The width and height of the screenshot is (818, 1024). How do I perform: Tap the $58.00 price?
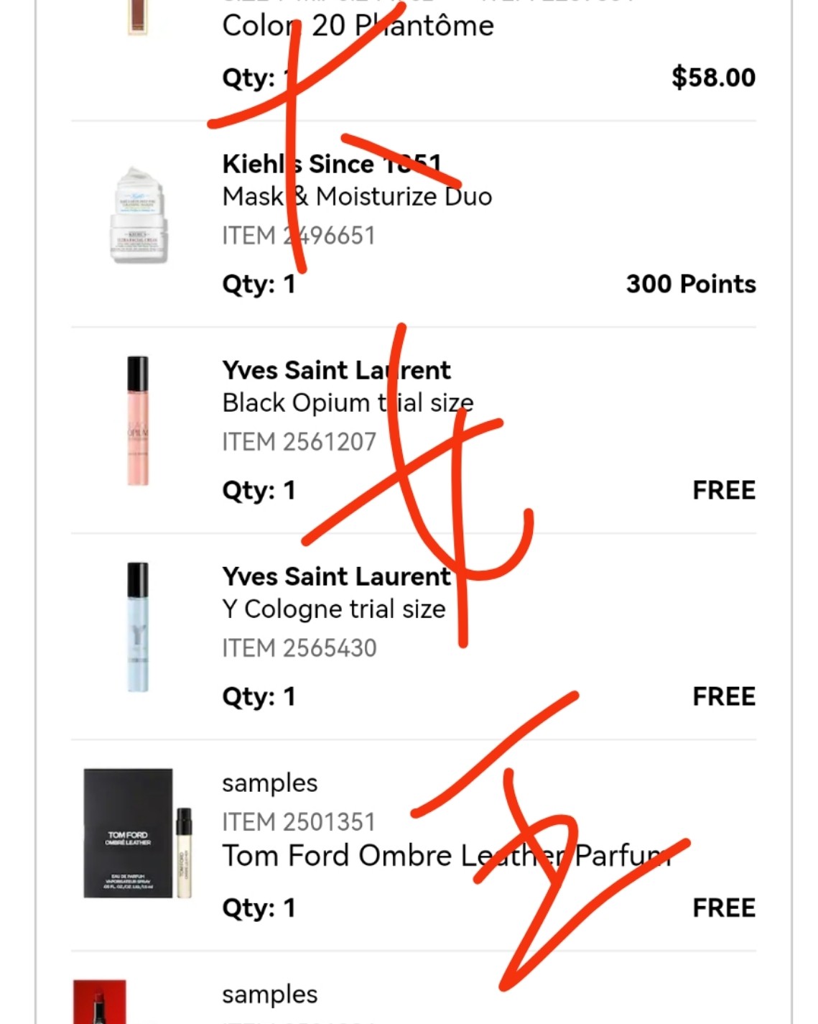[x=713, y=78]
